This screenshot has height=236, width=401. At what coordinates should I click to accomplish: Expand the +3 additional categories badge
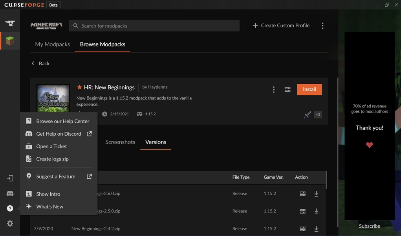click(x=318, y=114)
